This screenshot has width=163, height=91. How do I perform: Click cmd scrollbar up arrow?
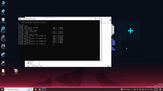click(101, 21)
